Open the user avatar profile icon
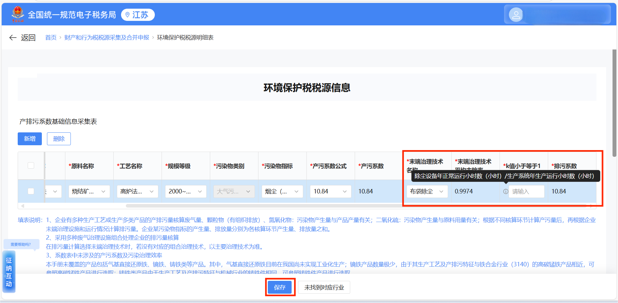 (516, 15)
